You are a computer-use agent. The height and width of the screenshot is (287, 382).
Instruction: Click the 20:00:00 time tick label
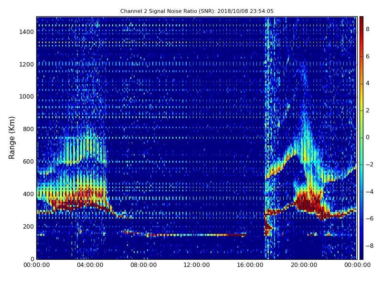click(x=304, y=265)
